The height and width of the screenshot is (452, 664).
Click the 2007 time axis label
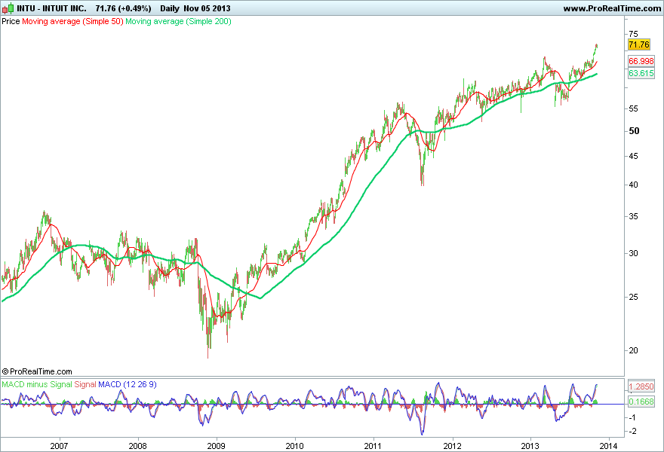tap(59, 446)
